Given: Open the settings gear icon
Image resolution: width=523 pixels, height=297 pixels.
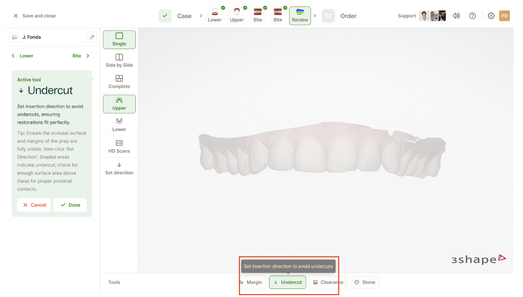Looking at the screenshot, I should pyautogui.click(x=491, y=16).
